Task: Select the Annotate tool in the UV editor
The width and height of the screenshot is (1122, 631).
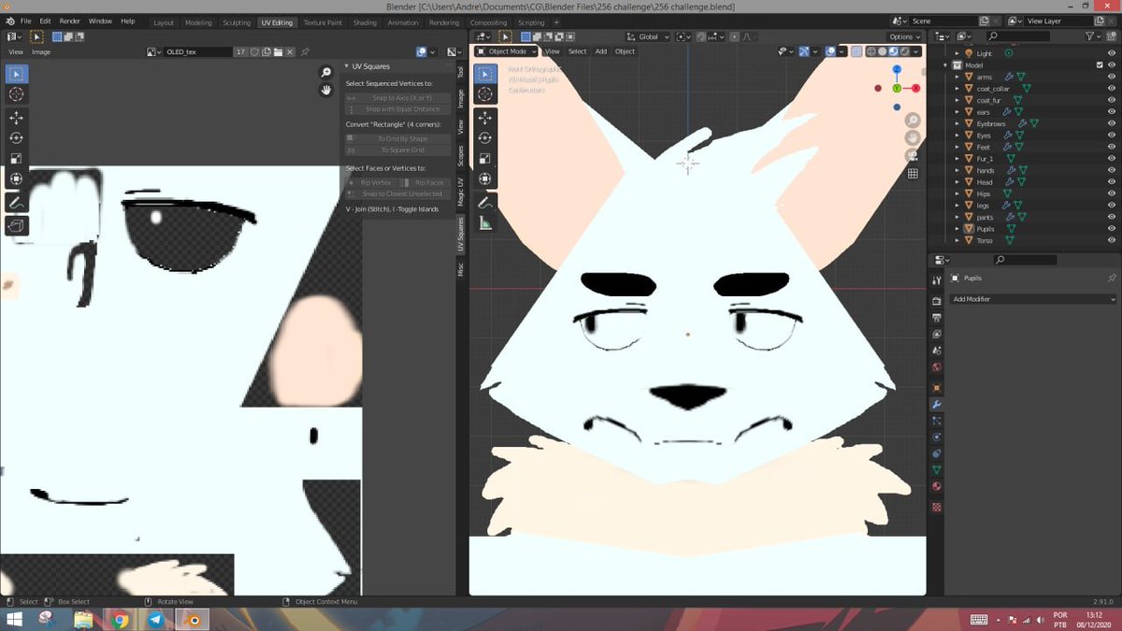Action: 16,202
